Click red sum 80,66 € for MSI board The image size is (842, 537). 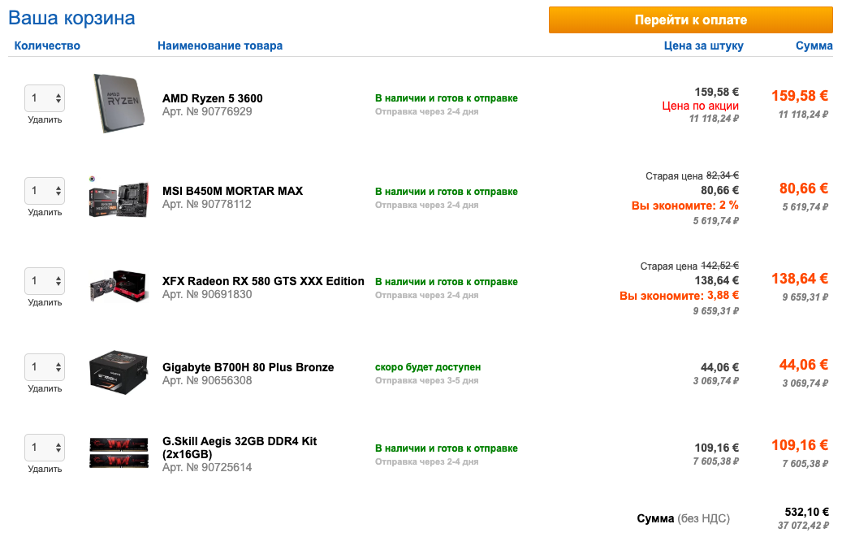click(x=804, y=188)
